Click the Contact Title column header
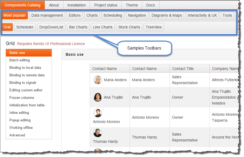Viewport: 244px width, 157px height. (x=183, y=69)
